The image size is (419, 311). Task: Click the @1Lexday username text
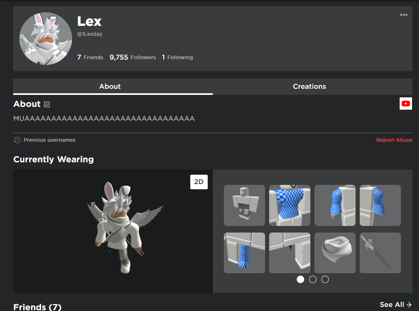coord(89,34)
